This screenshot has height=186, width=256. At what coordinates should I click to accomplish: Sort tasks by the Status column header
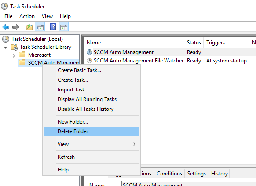194,43
